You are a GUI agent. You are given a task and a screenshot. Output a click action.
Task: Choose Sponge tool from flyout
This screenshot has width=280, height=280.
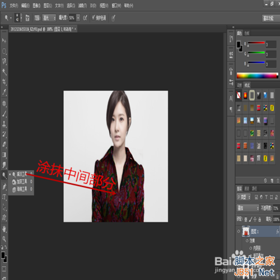click(22, 189)
